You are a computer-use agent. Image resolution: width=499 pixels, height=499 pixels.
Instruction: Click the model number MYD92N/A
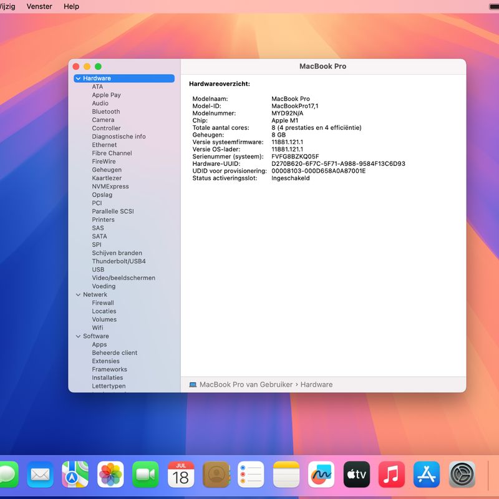click(288, 113)
